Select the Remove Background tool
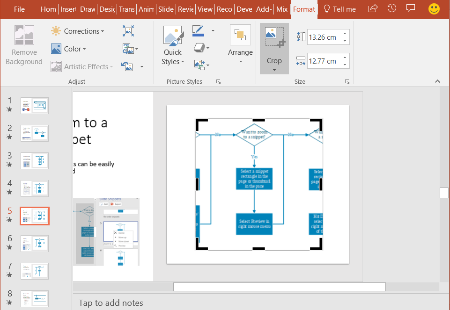This screenshot has height=310, width=450. pos(23,45)
